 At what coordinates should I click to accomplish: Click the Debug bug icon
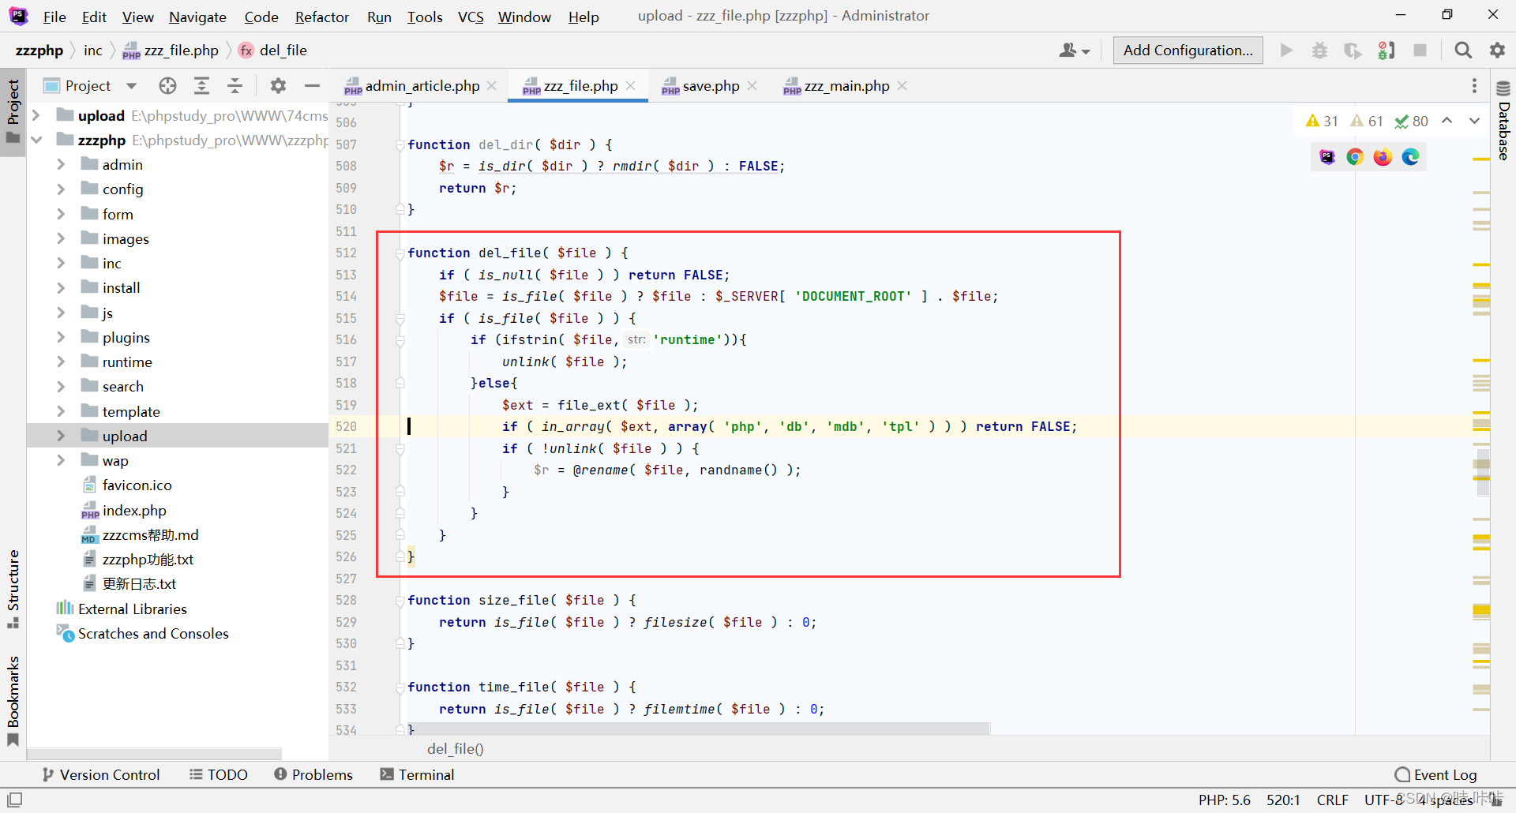(x=1319, y=51)
